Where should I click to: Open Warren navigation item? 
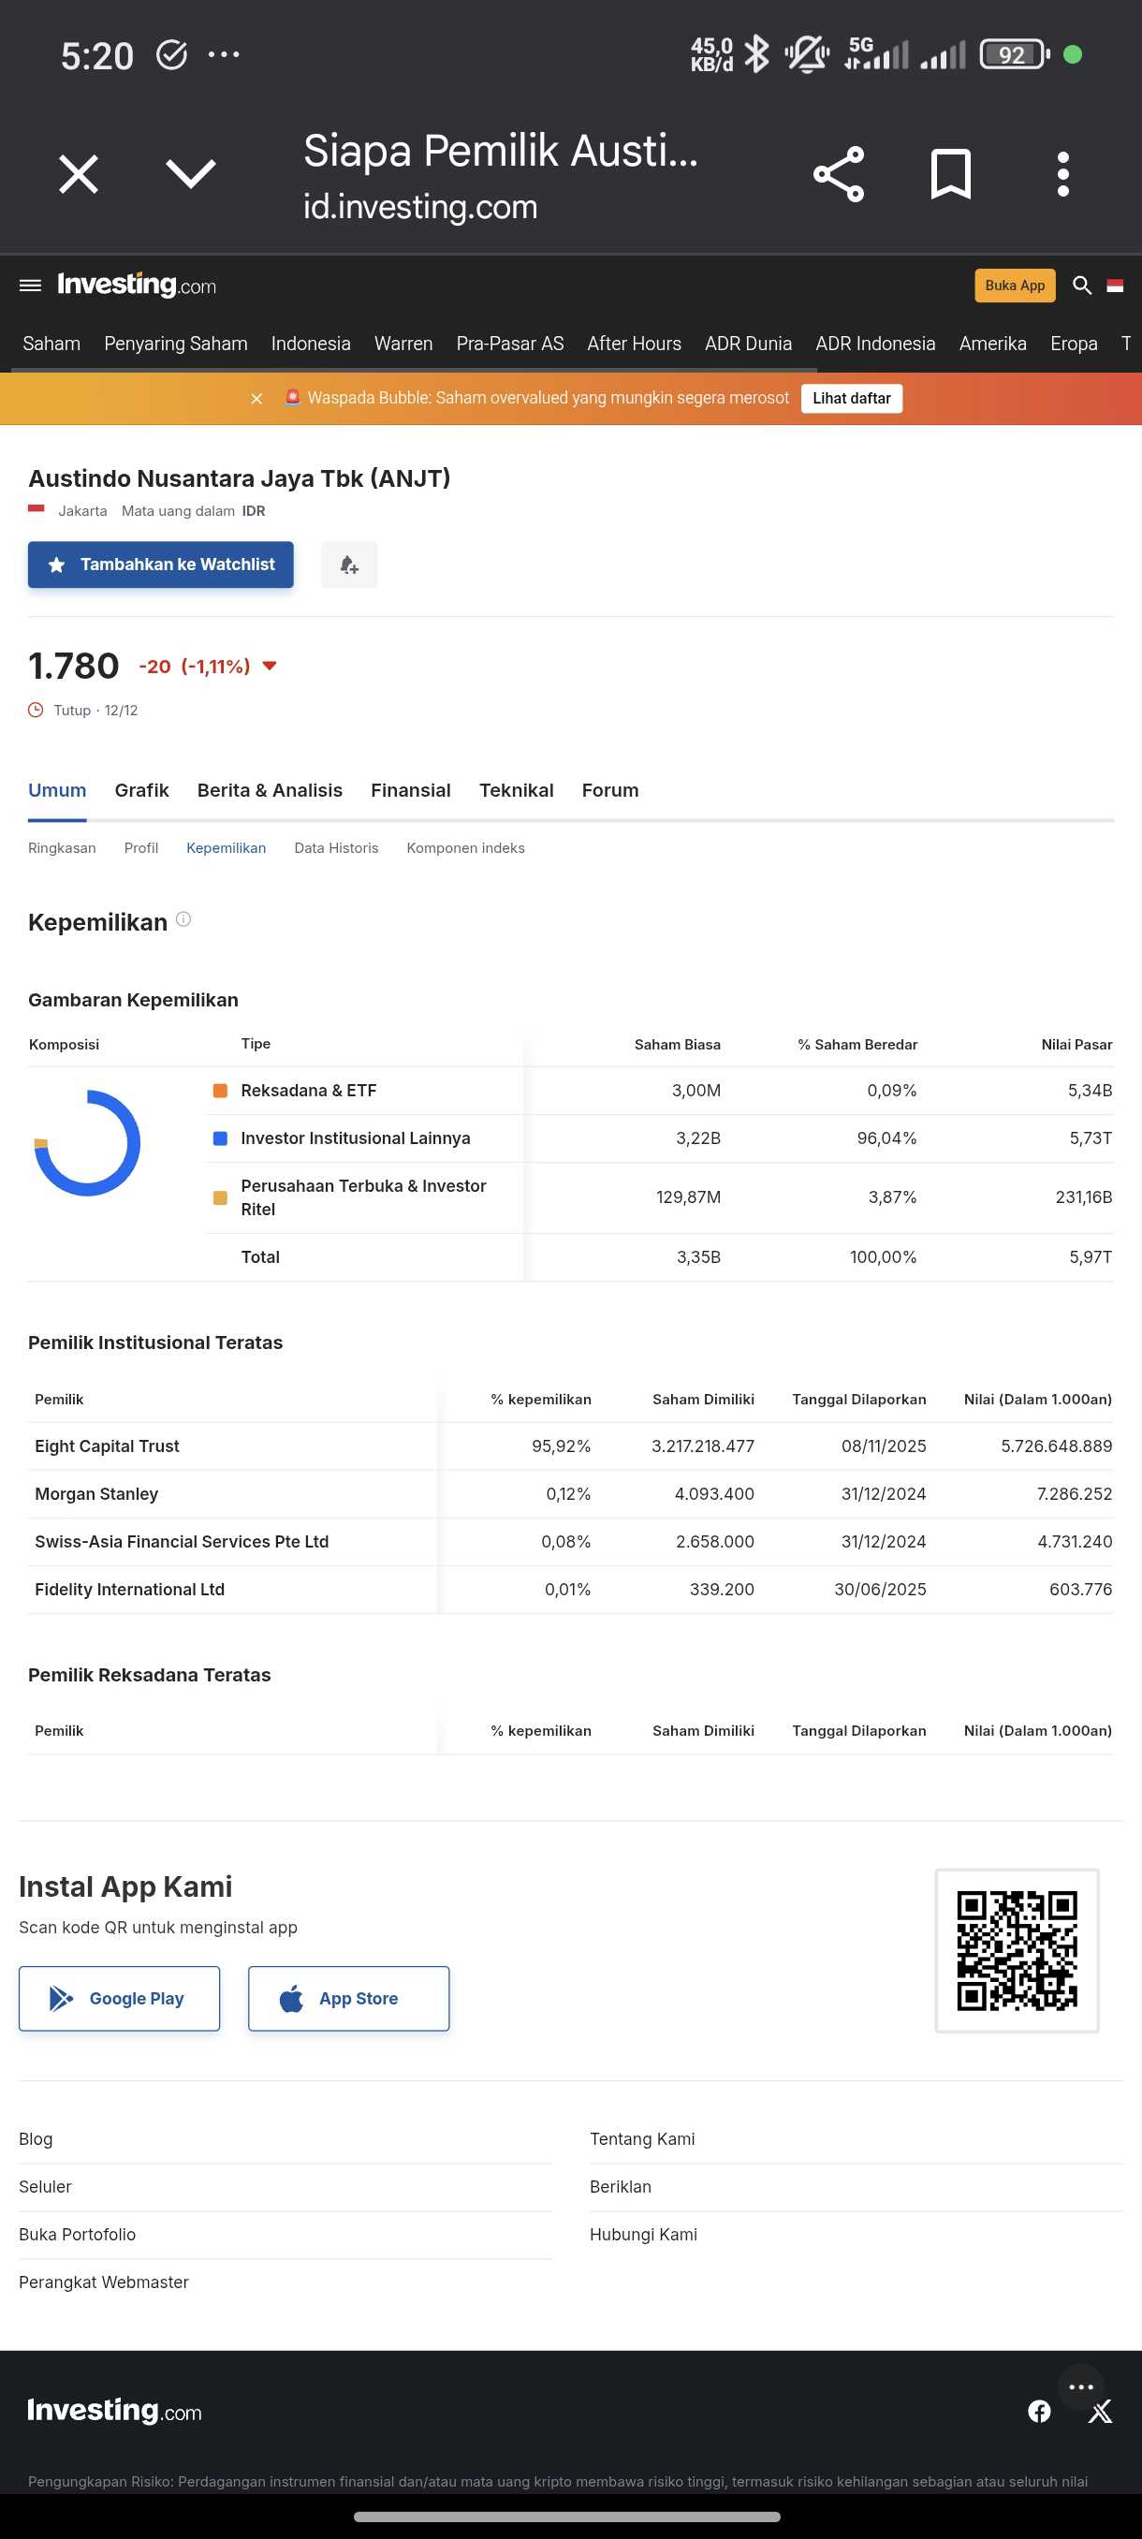click(x=403, y=344)
